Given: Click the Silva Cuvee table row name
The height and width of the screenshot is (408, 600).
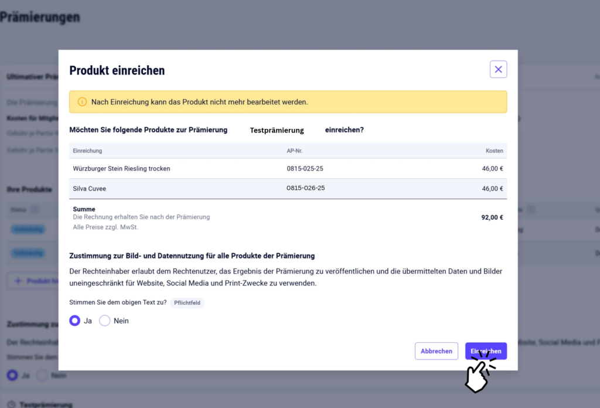Looking at the screenshot, I should pyautogui.click(x=90, y=189).
